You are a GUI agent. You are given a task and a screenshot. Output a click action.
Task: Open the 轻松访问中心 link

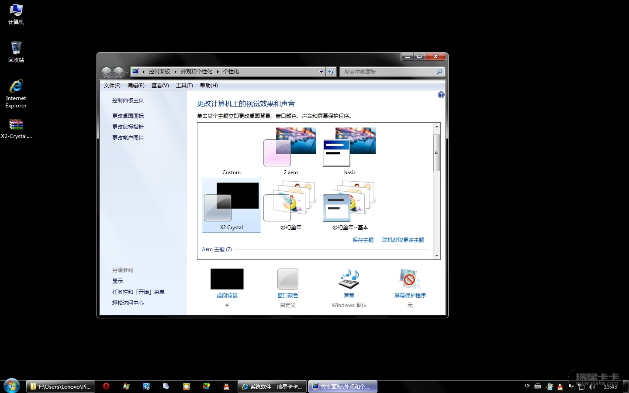point(128,303)
